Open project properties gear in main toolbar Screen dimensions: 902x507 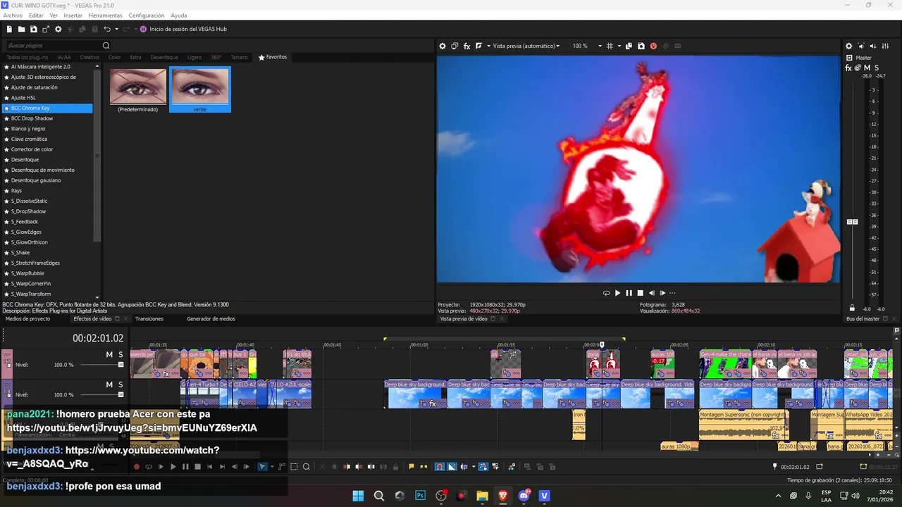pyautogui.click(x=58, y=29)
